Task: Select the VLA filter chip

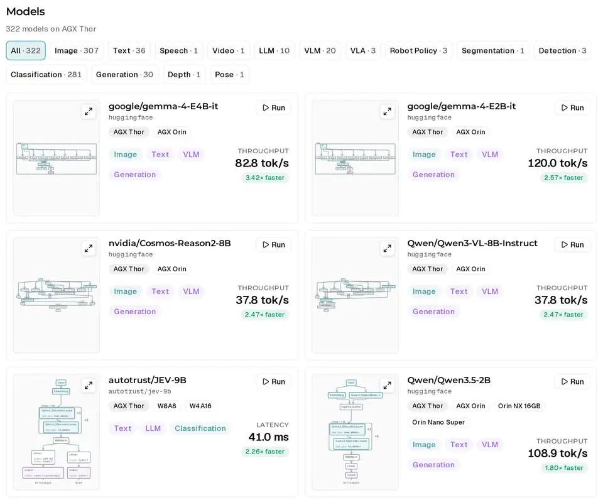Action: point(363,51)
